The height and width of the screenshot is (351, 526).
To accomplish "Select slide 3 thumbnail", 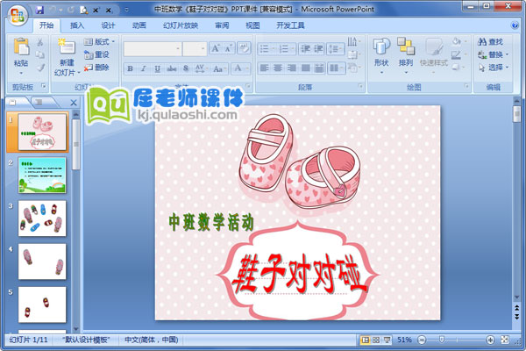I will click(x=42, y=218).
